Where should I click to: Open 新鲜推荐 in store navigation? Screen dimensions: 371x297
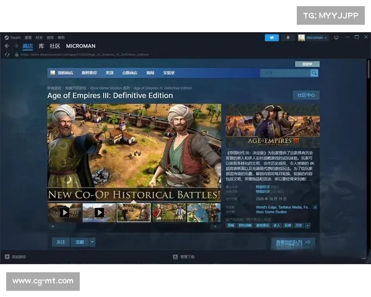[x=89, y=73]
